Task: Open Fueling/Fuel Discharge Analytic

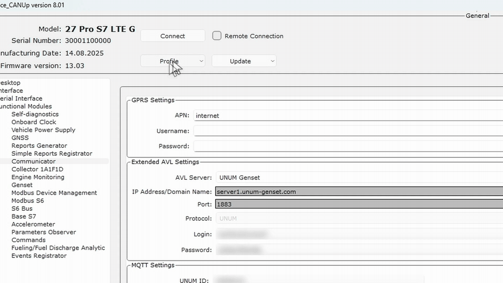Action: pyautogui.click(x=58, y=248)
